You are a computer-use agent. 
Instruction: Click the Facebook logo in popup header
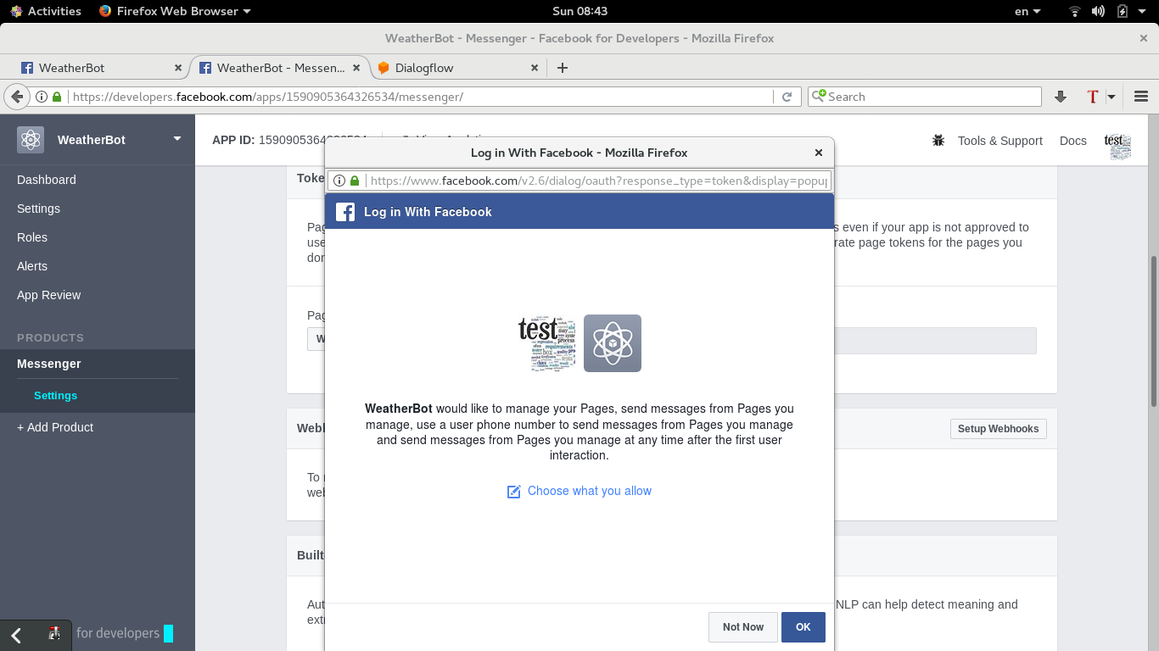[345, 212]
